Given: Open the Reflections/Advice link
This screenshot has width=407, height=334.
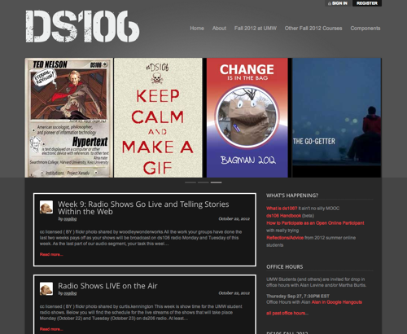Looking at the screenshot, I should click(285, 238).
